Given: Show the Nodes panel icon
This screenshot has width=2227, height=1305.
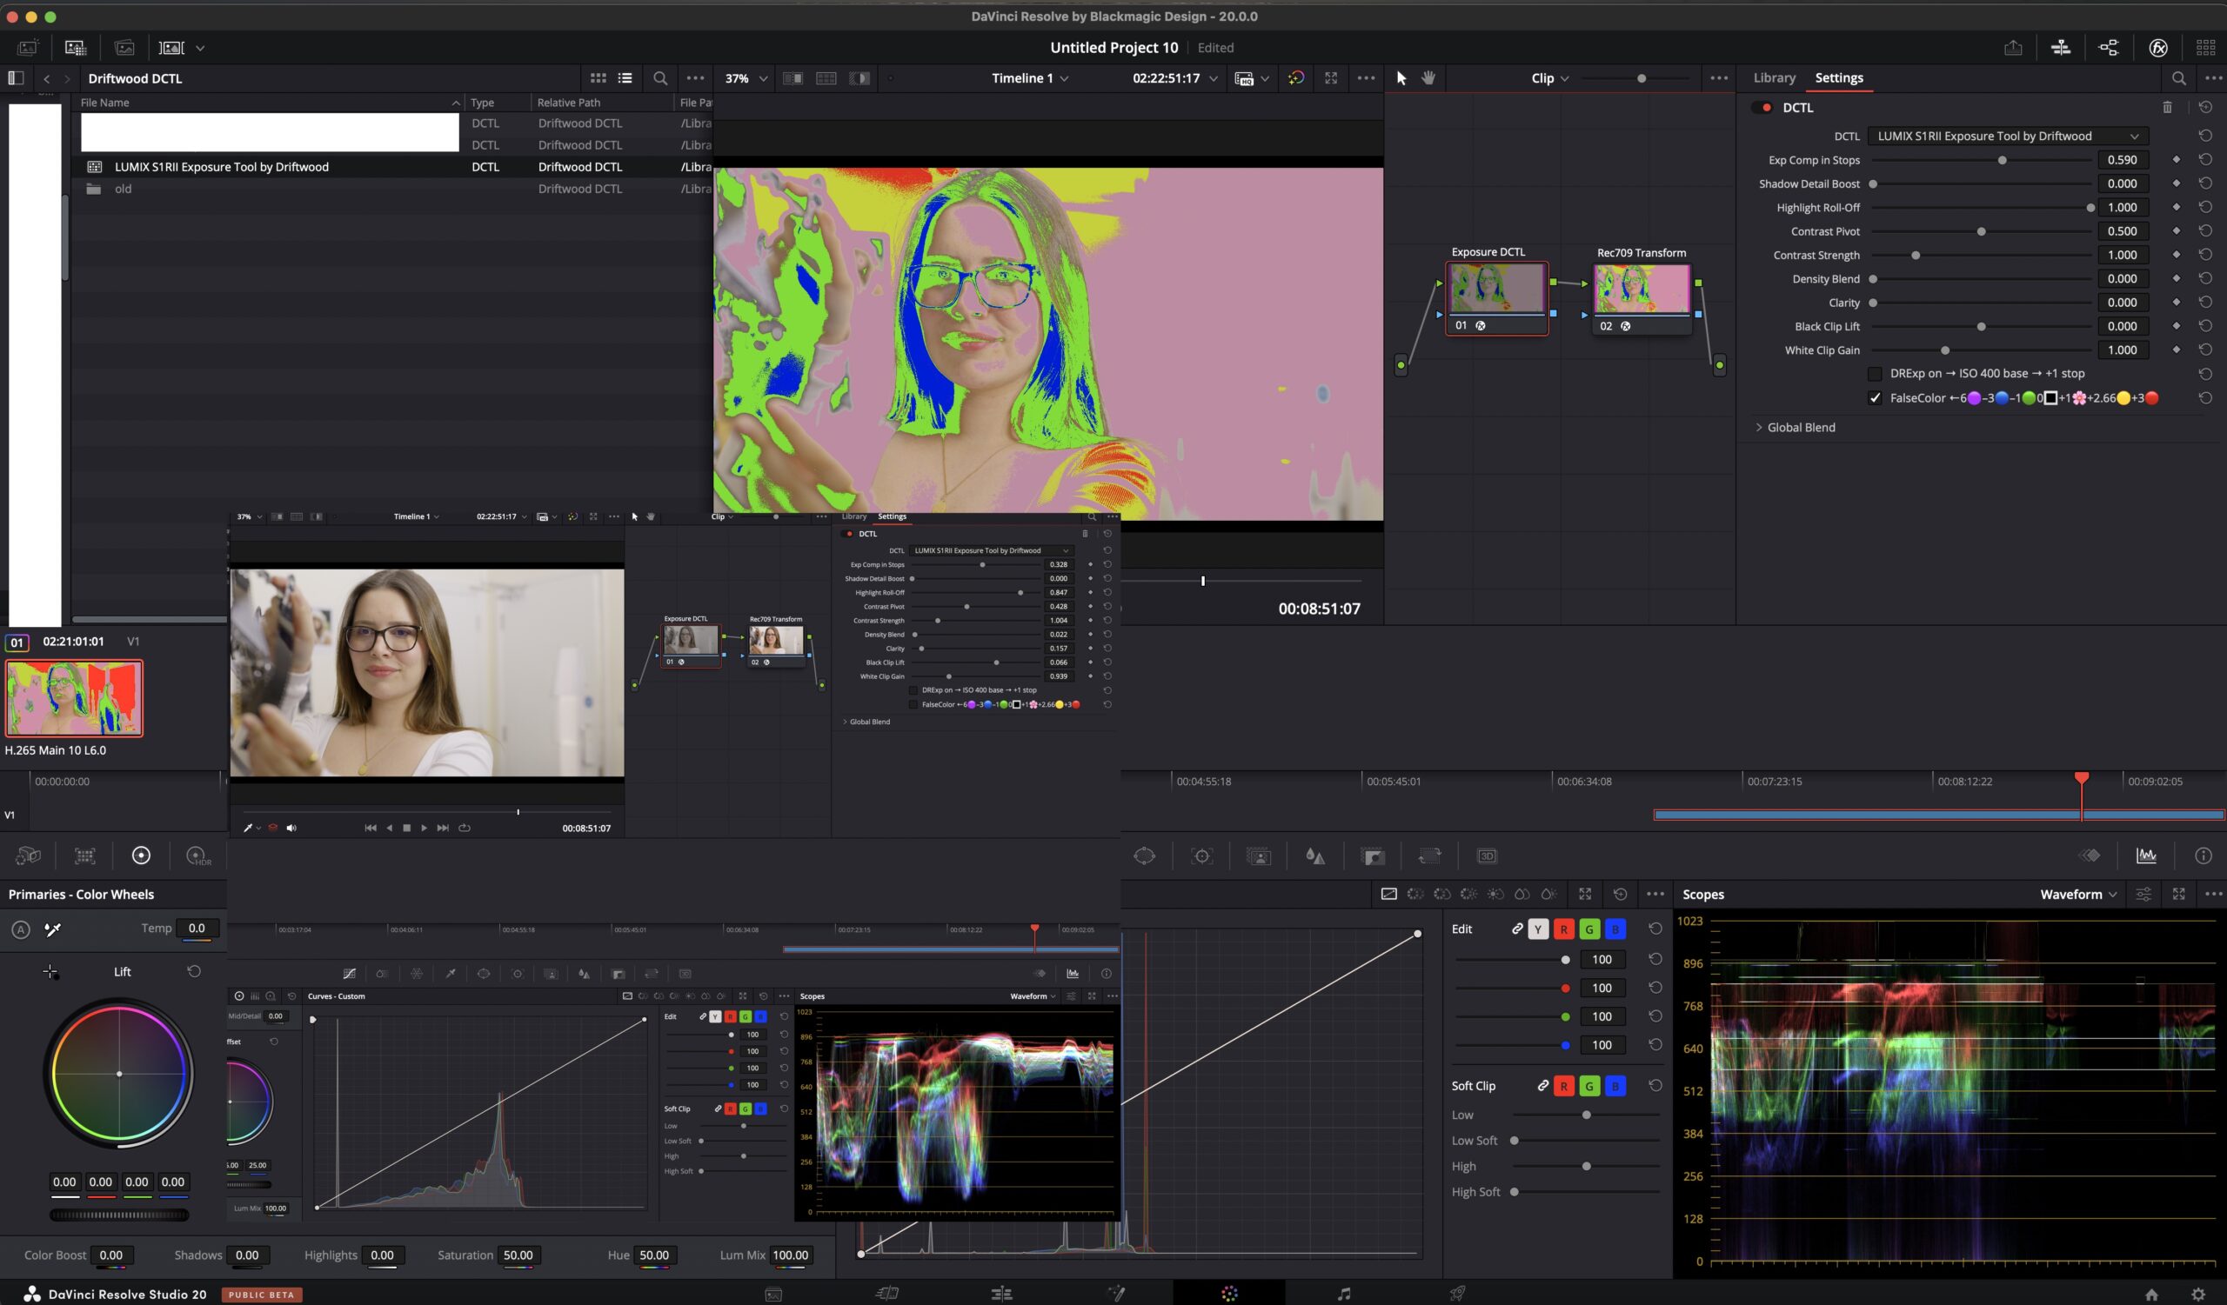Looking at the screenshot, I should click(x=2109, y=48).
